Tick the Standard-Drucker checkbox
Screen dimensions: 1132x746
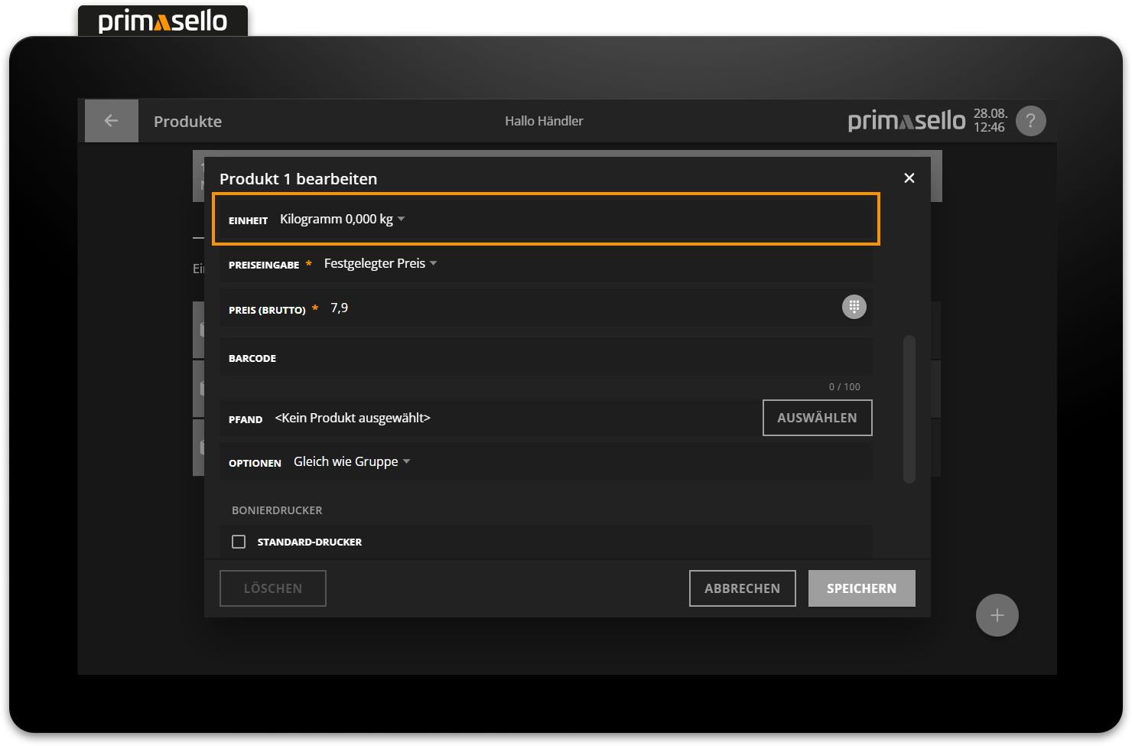click(239, 542)
